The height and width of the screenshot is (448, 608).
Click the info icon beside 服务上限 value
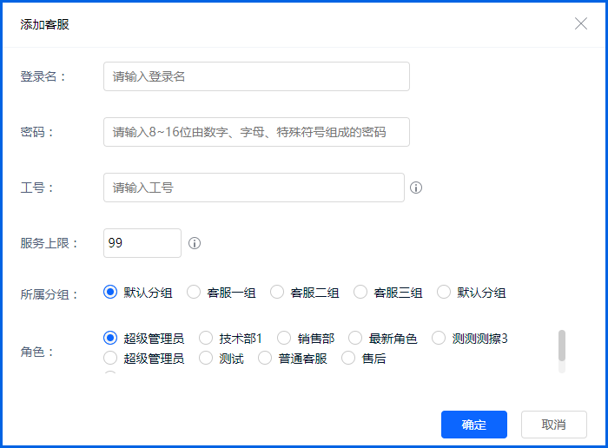(195, 243)
